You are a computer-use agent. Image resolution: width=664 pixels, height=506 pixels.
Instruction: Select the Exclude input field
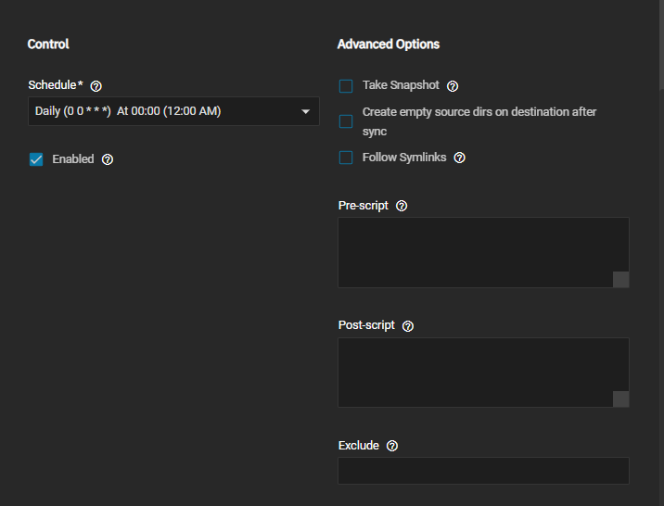pos(483,471)
